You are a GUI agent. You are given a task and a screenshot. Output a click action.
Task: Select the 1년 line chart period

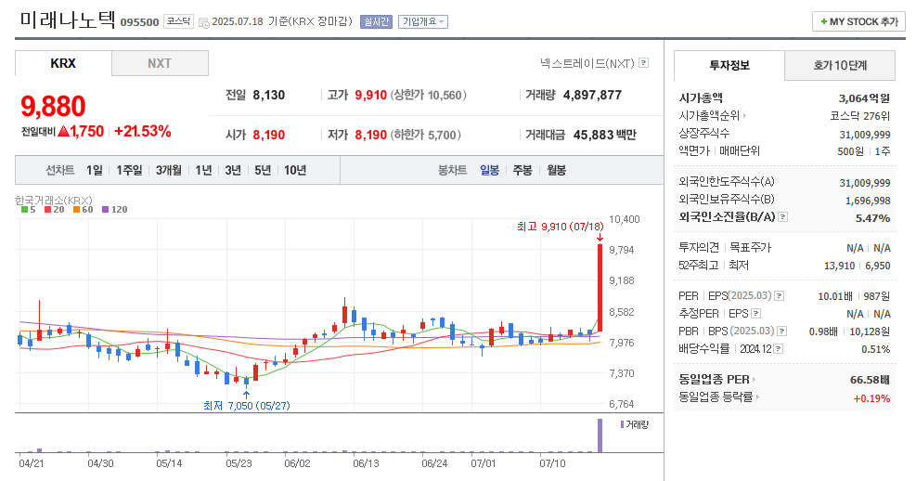tap(203, 170)
